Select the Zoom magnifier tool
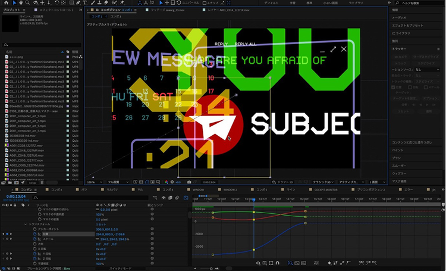This screenshot has width=446, height=271. pos(27,2)
